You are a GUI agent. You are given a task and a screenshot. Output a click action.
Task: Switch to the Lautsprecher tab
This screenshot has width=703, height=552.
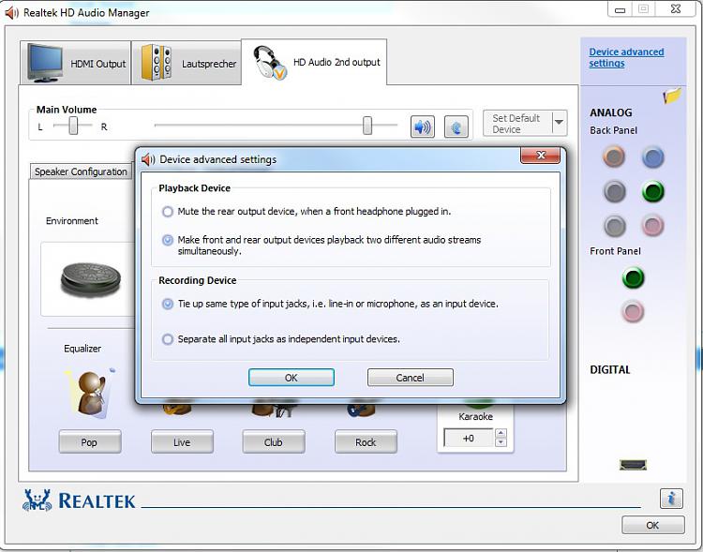click(187, 63)
